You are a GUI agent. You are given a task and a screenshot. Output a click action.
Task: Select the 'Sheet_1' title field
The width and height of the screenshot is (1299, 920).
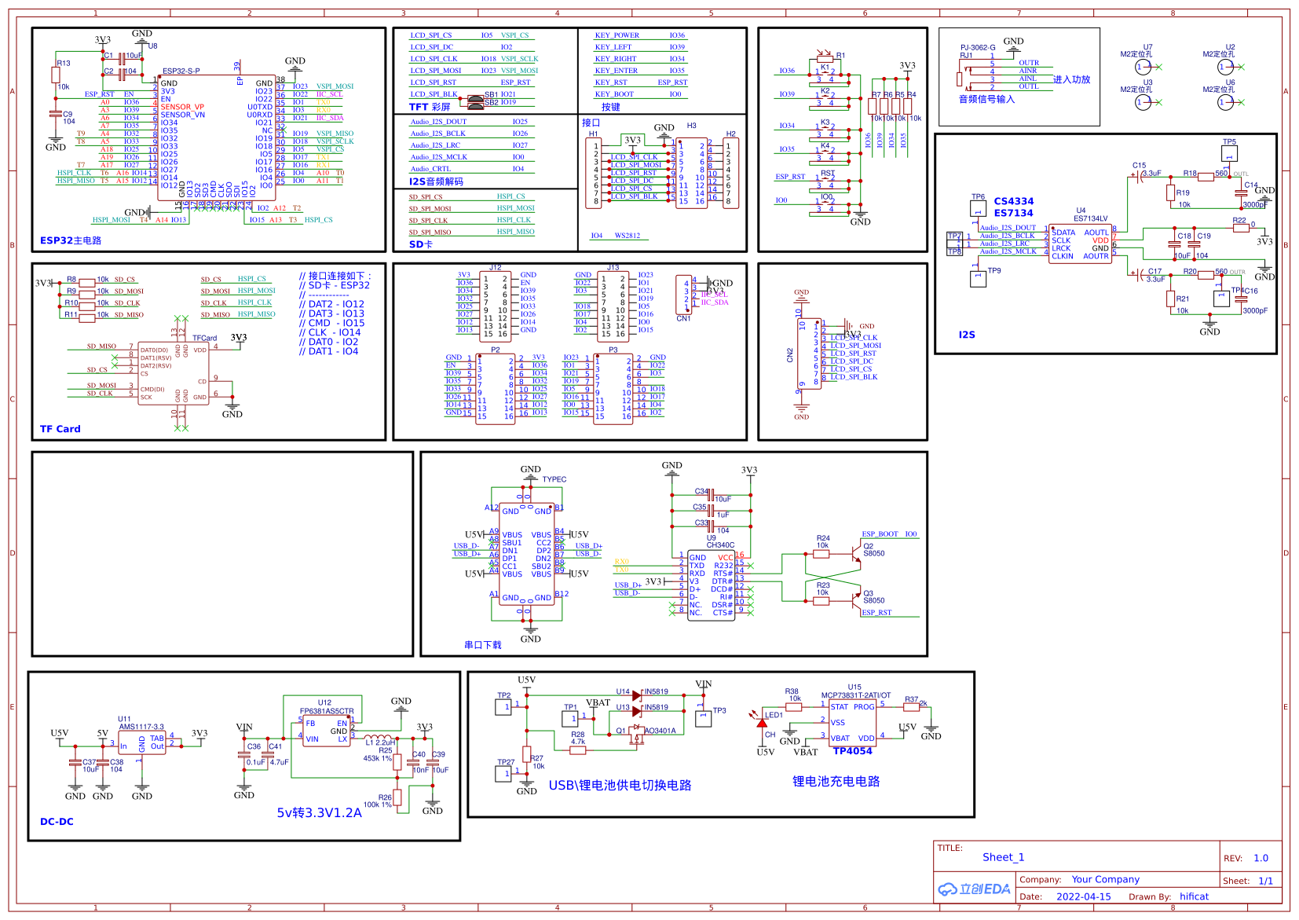1004,857
